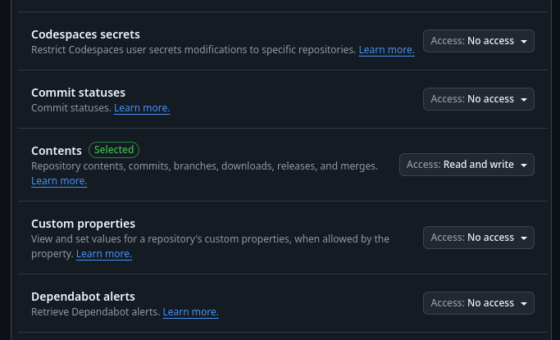
Task: Click the caret arrow in the Contents access button
Action: [524, 165]
